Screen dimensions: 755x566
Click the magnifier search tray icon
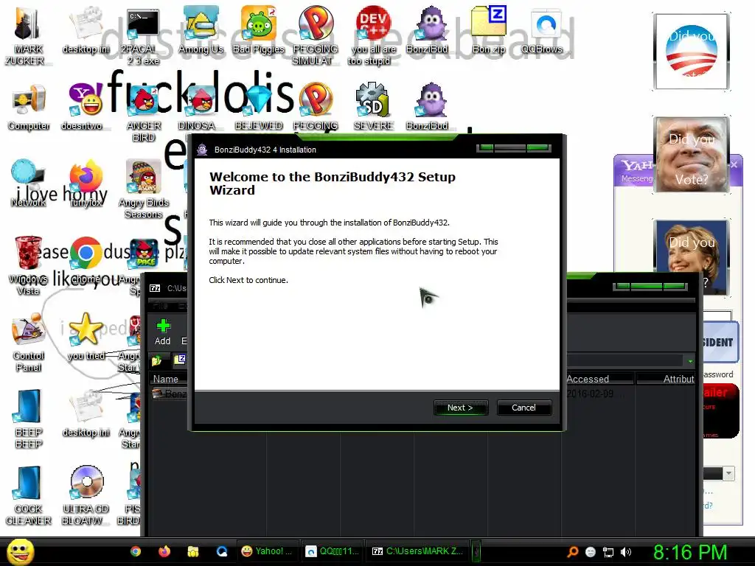[x=572, y=552]
